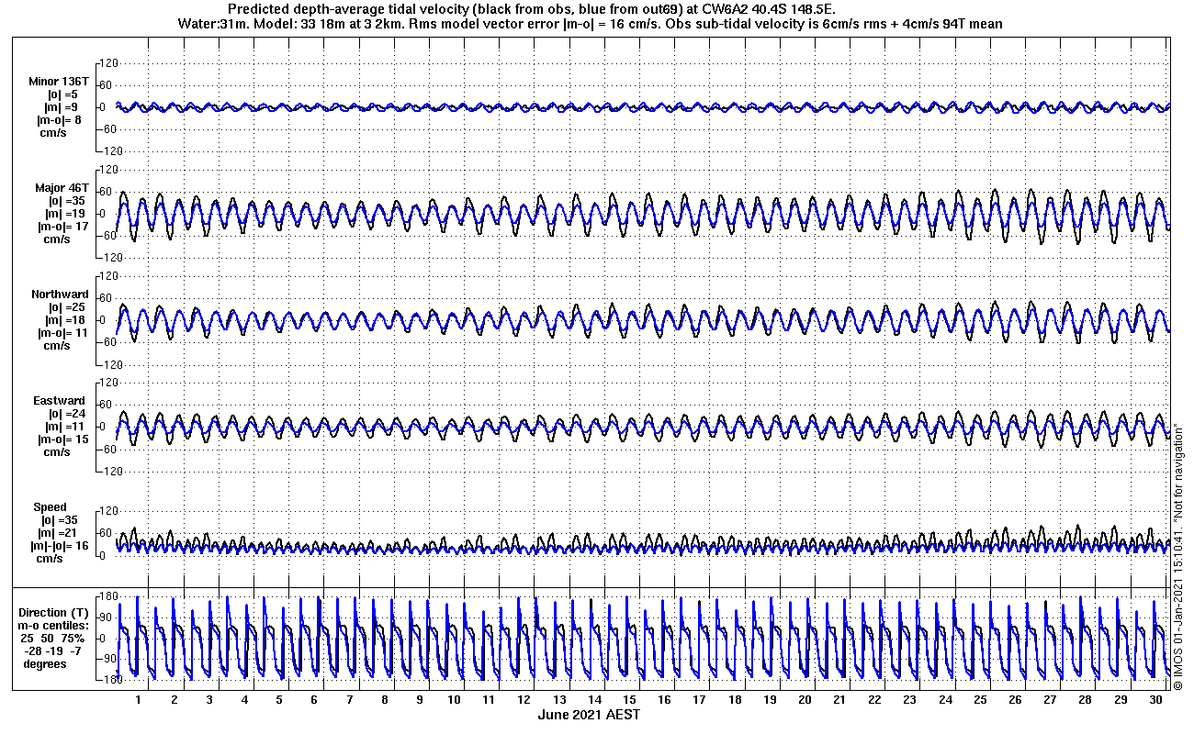Select the "|m-o|= 15" Eastward error

pyautogui.click(x=62, y=439)
